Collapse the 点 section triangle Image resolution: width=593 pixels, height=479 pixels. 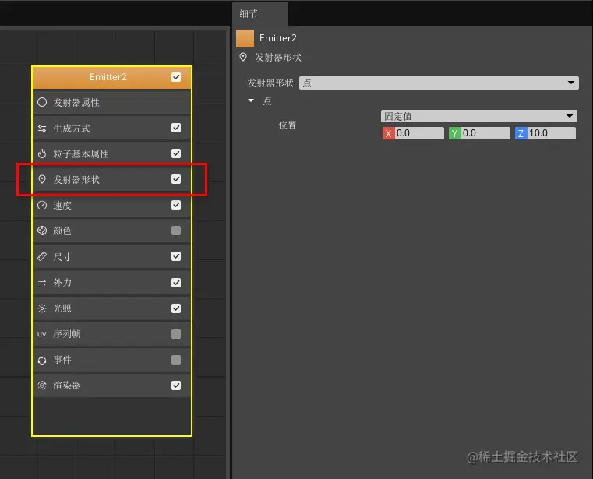click(251, 100)
